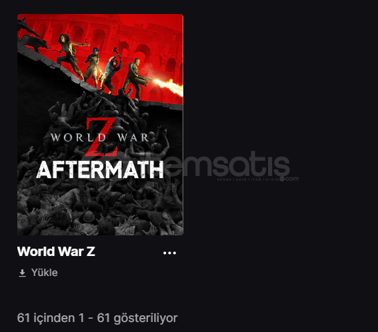Viewport: 378px width, 332px height.
Task: Click the red Z logo on the cover
Action: [x=102, y=137]
